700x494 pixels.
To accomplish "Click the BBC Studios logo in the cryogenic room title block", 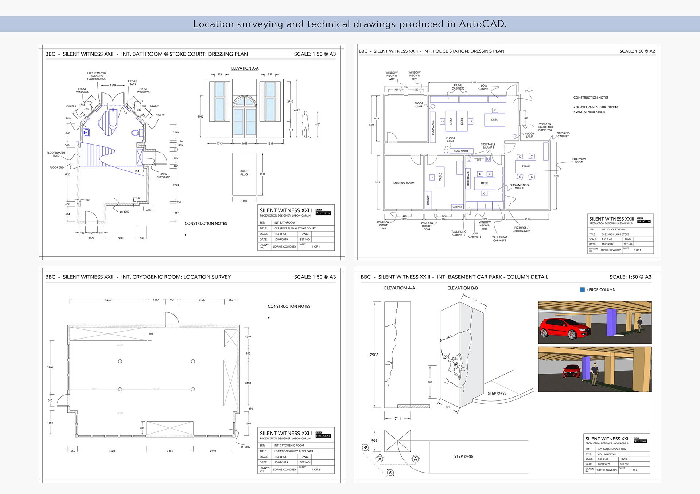I will click(x=323, y=435).
